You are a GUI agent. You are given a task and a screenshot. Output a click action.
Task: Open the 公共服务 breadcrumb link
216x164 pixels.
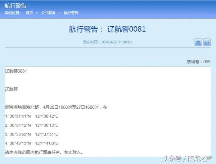point(48,13)
